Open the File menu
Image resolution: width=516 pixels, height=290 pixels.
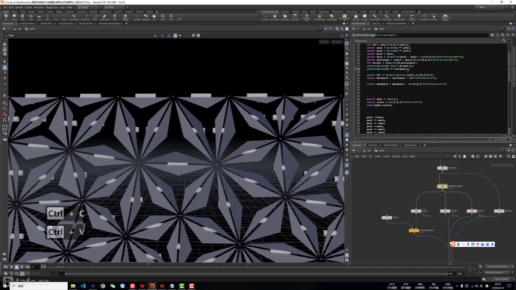(5, 7)
